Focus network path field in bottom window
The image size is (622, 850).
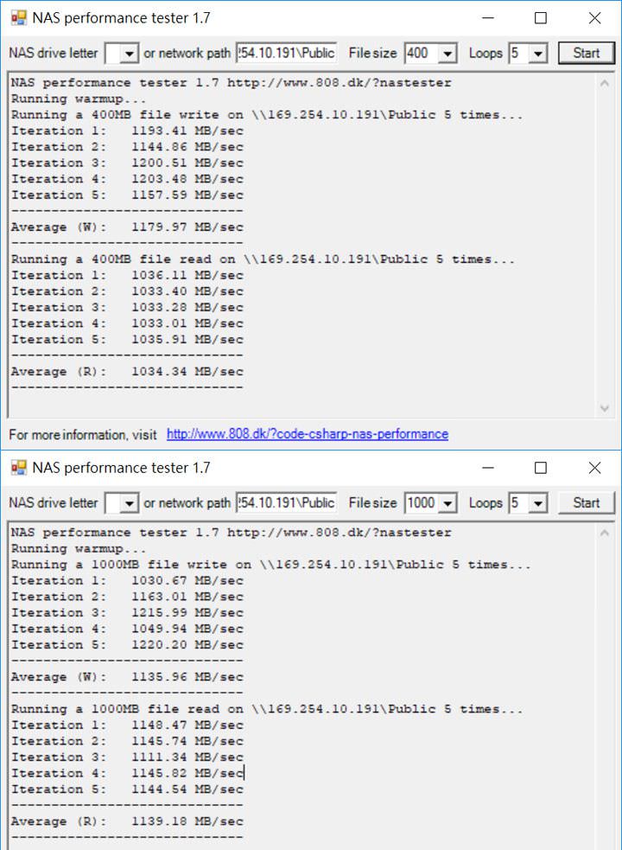click(286, 503)
